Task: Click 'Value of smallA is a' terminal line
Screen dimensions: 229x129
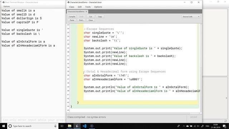Action: (x=18, y=10)
